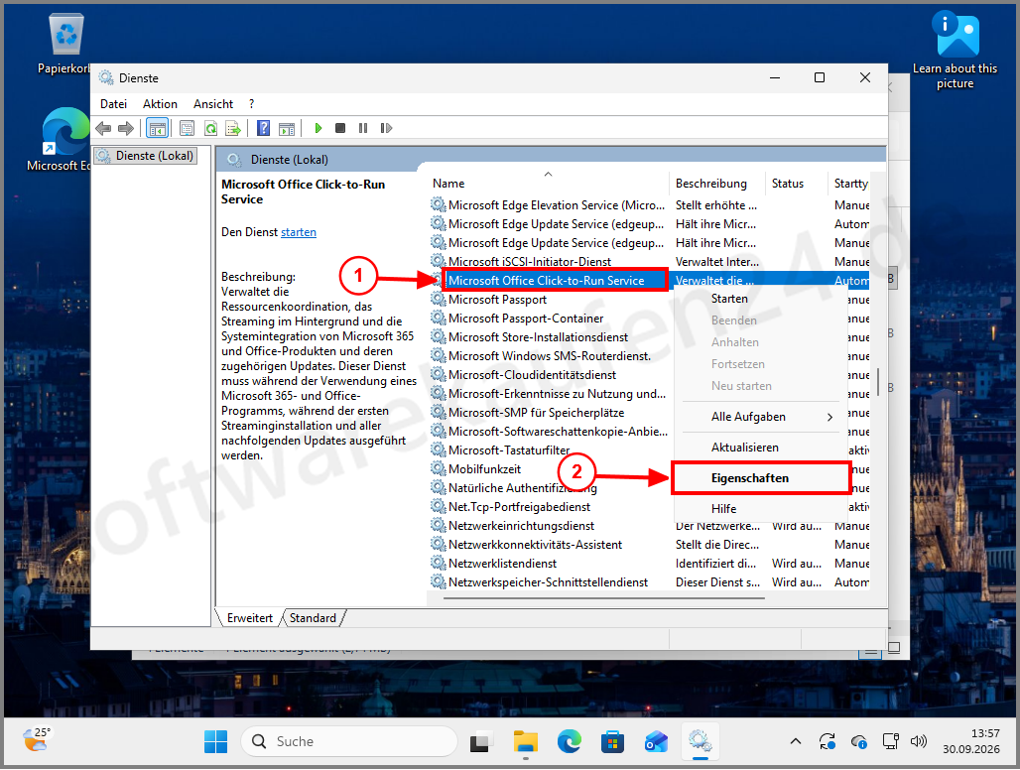Click gear icon next to Netzwerklistendienst
Viewport: 1020px width, 770px height.
point(439,564)
